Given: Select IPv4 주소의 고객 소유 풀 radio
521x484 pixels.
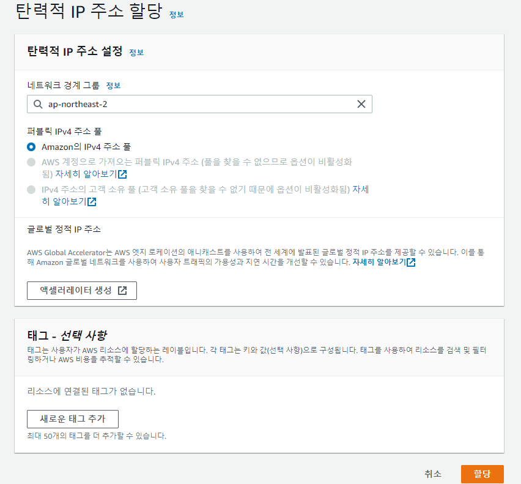Looking at the screenshot, I should tap(31, 190).
